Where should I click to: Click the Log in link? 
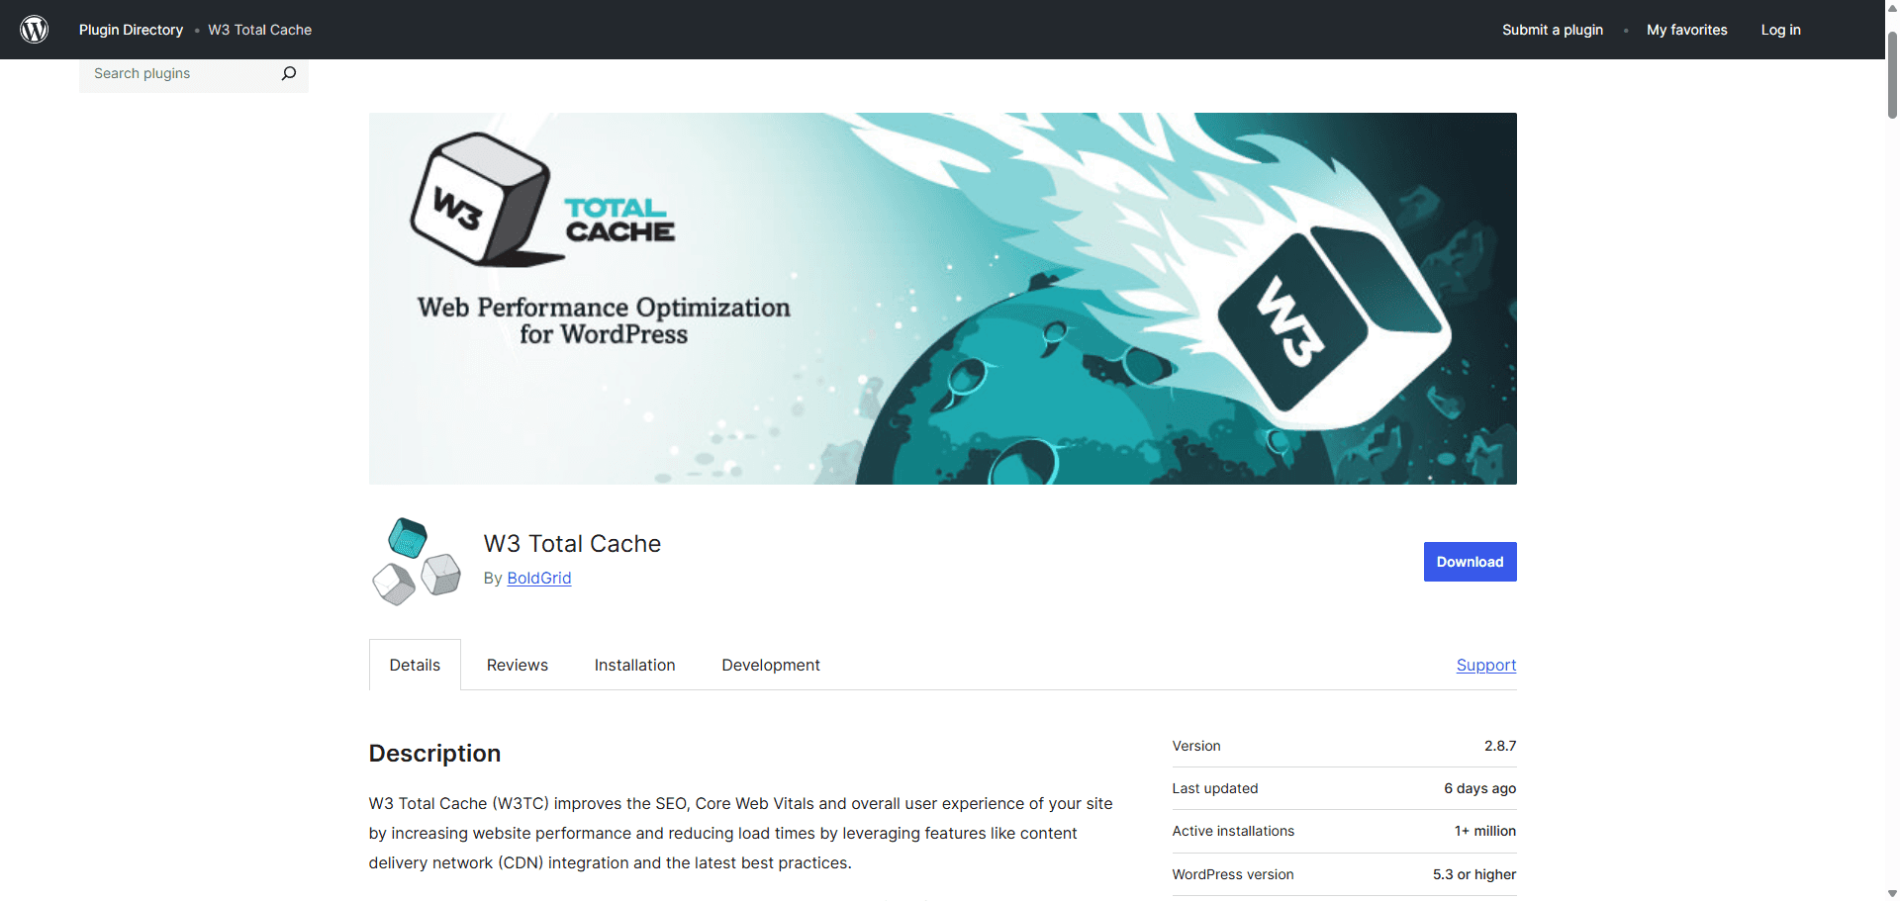click(x=1780, y=30)
